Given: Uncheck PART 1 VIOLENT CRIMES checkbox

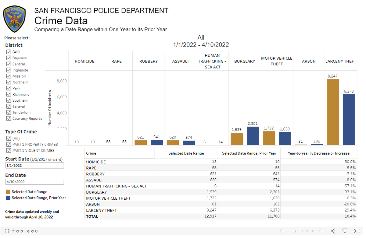Looking at the screenshot, I should 9,150.
